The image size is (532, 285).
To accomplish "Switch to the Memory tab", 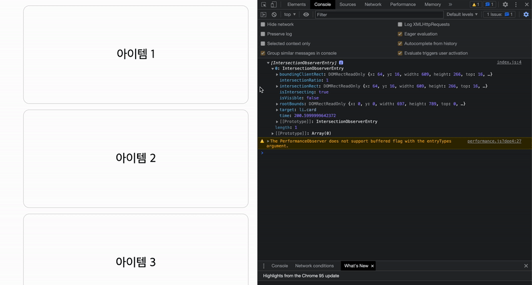I will click(x=433, y=5).
